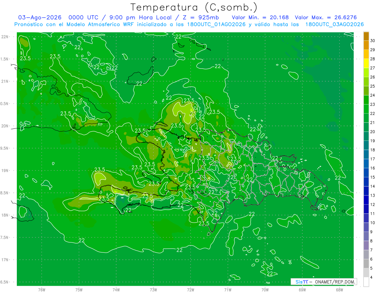The height and width of the screenshot is (294, 381).
Task: Click the "20N" latitude axis label
Action: (x=5, y=126)
